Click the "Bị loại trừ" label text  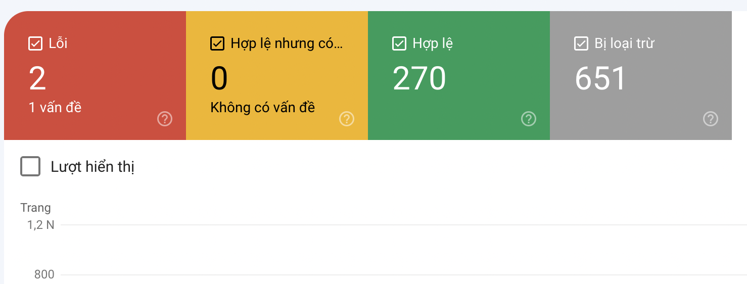tap(624, 43)
